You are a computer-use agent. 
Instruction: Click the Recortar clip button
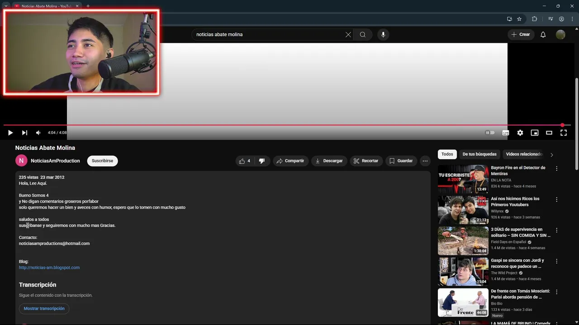366,161
